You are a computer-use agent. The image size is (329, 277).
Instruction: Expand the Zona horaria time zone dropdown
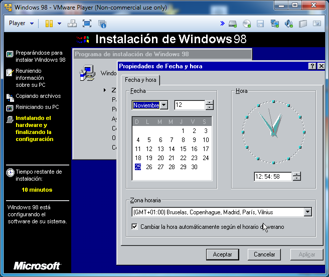pyautogui.click(x=307, y=212)
